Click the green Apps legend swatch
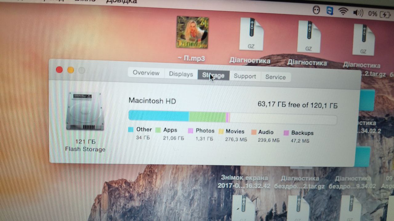394x221 pixels. coord(158,130)
